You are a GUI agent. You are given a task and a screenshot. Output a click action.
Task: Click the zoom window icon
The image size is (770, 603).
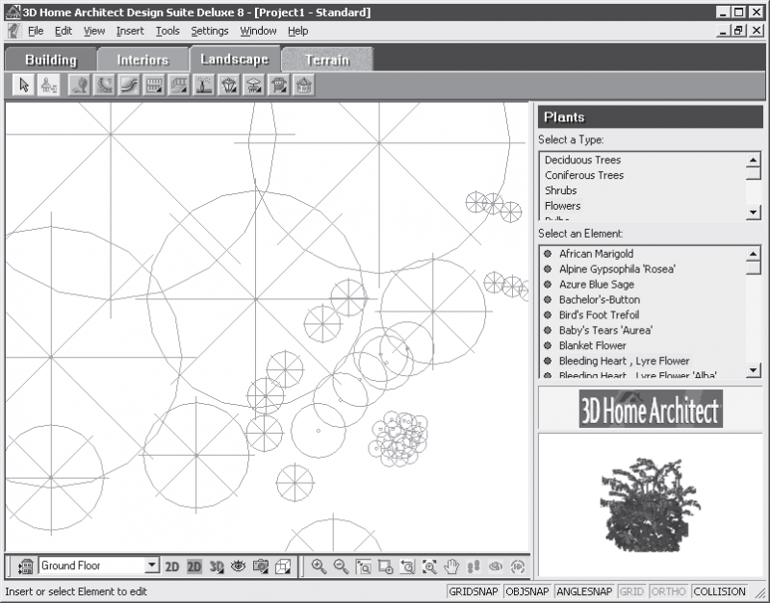tap(364, 566)
